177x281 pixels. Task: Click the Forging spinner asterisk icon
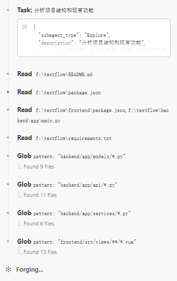click(8, 270)
